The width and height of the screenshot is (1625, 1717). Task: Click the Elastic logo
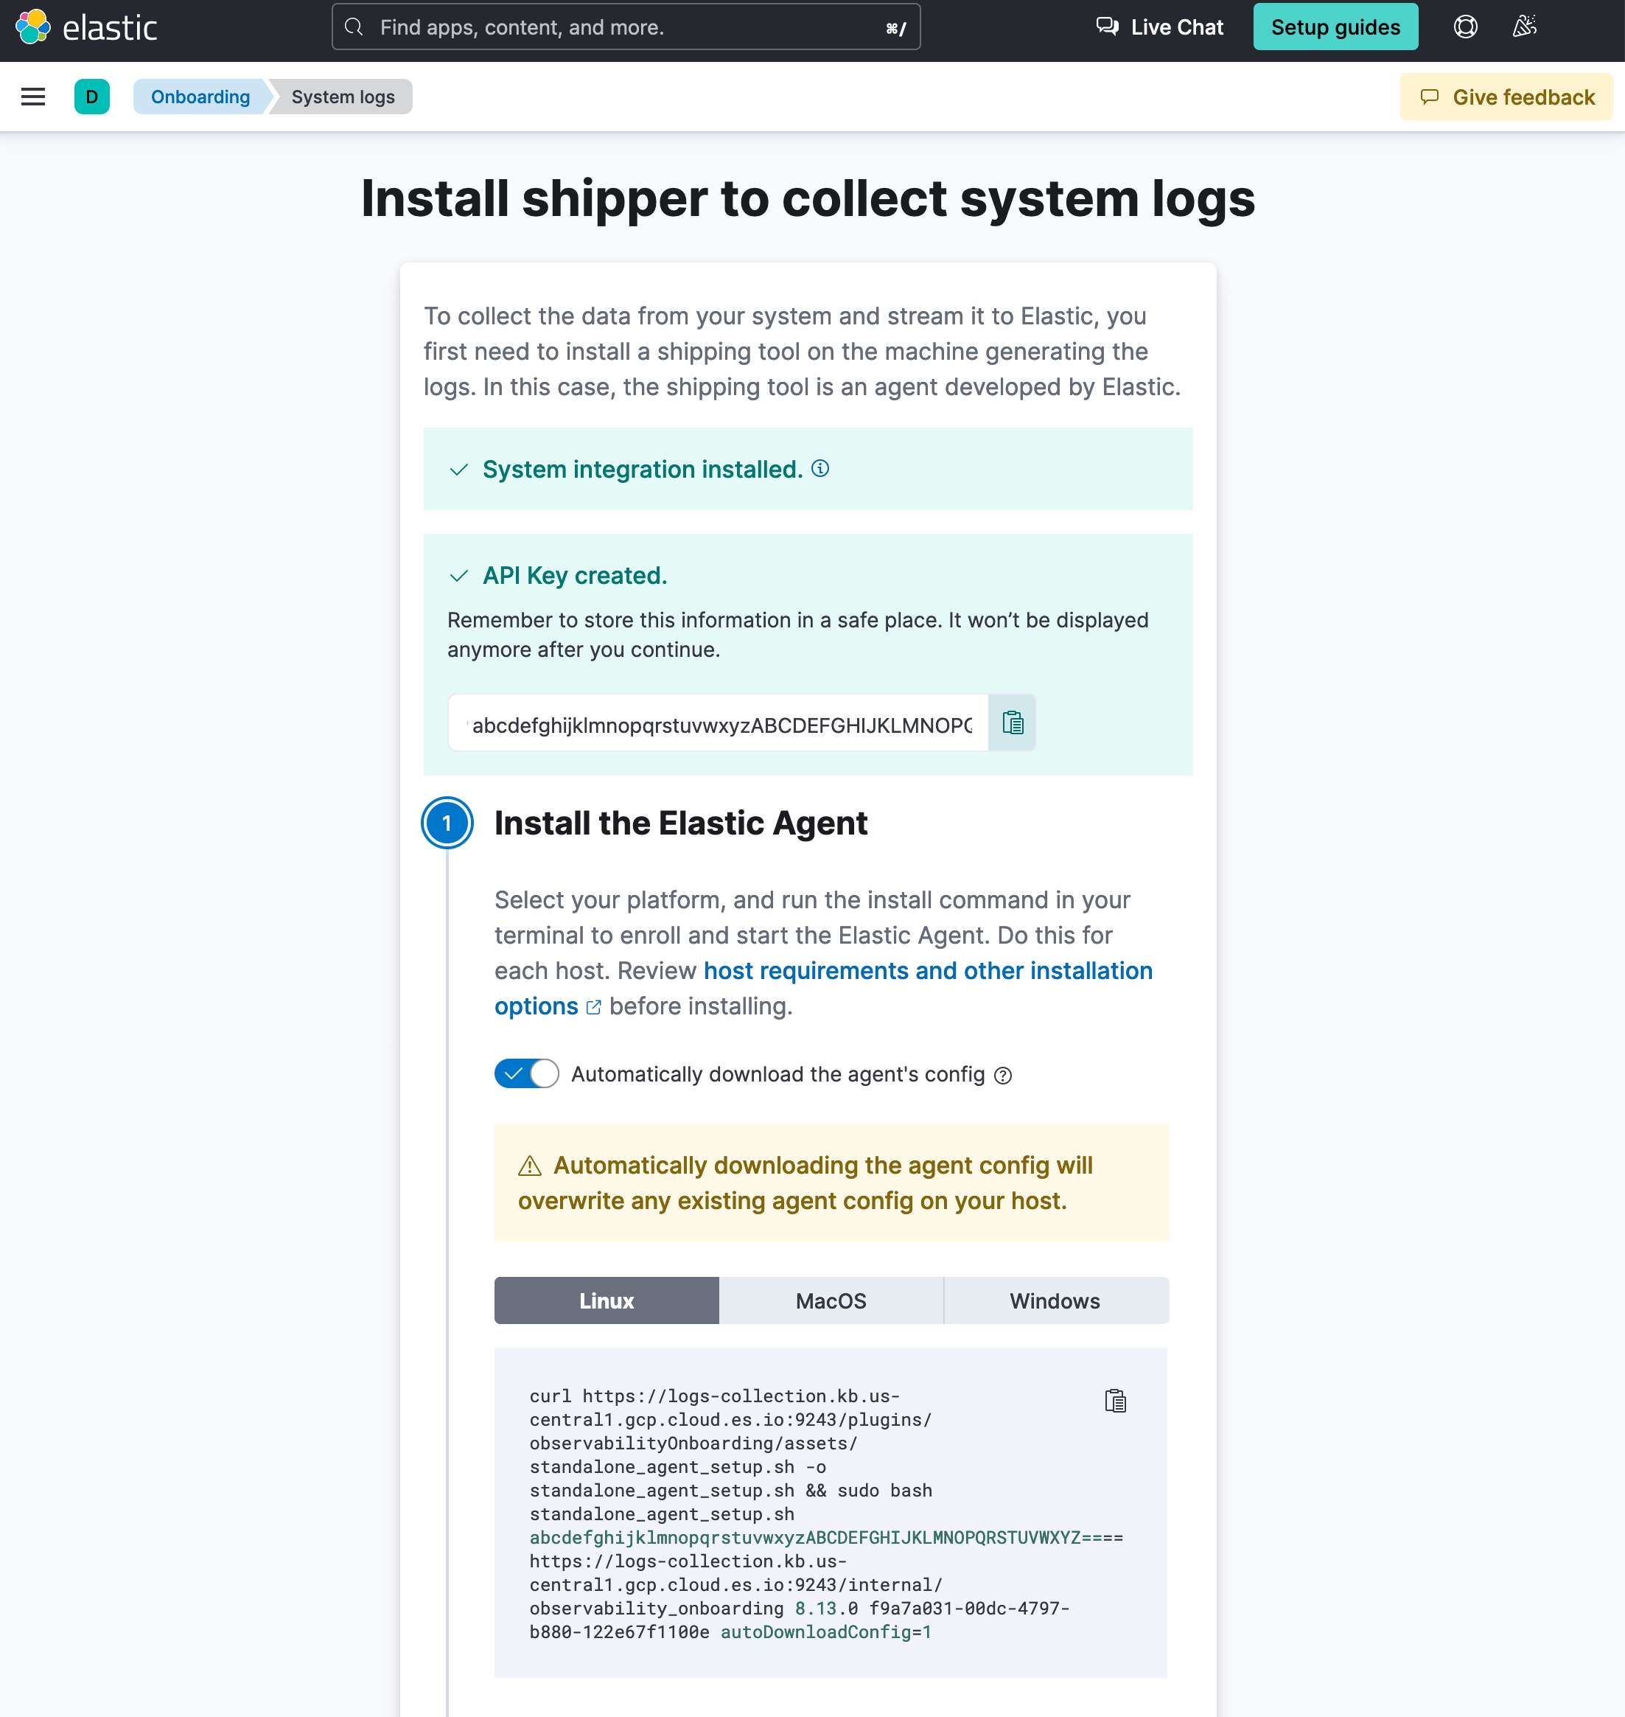85,27
